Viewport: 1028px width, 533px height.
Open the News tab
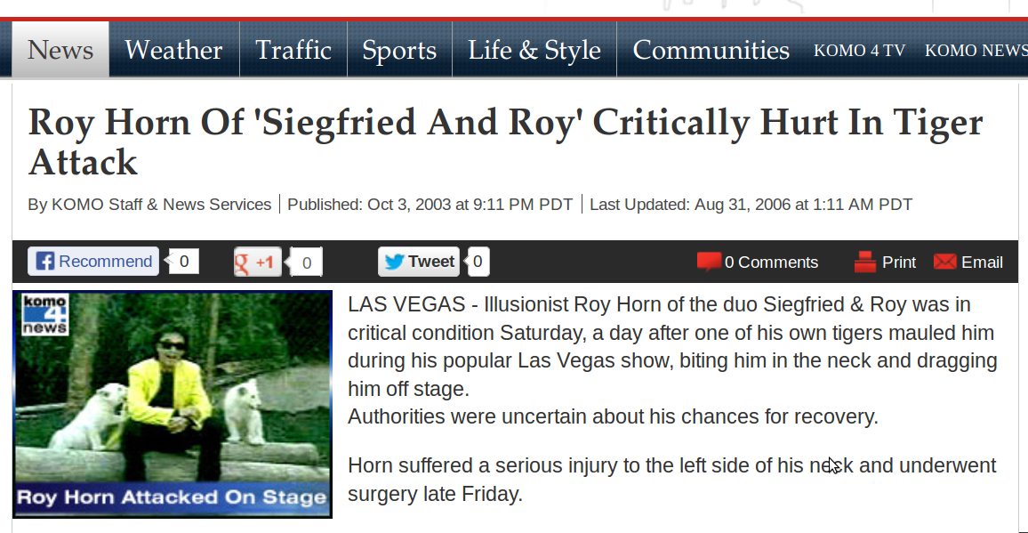pos(60,50)
